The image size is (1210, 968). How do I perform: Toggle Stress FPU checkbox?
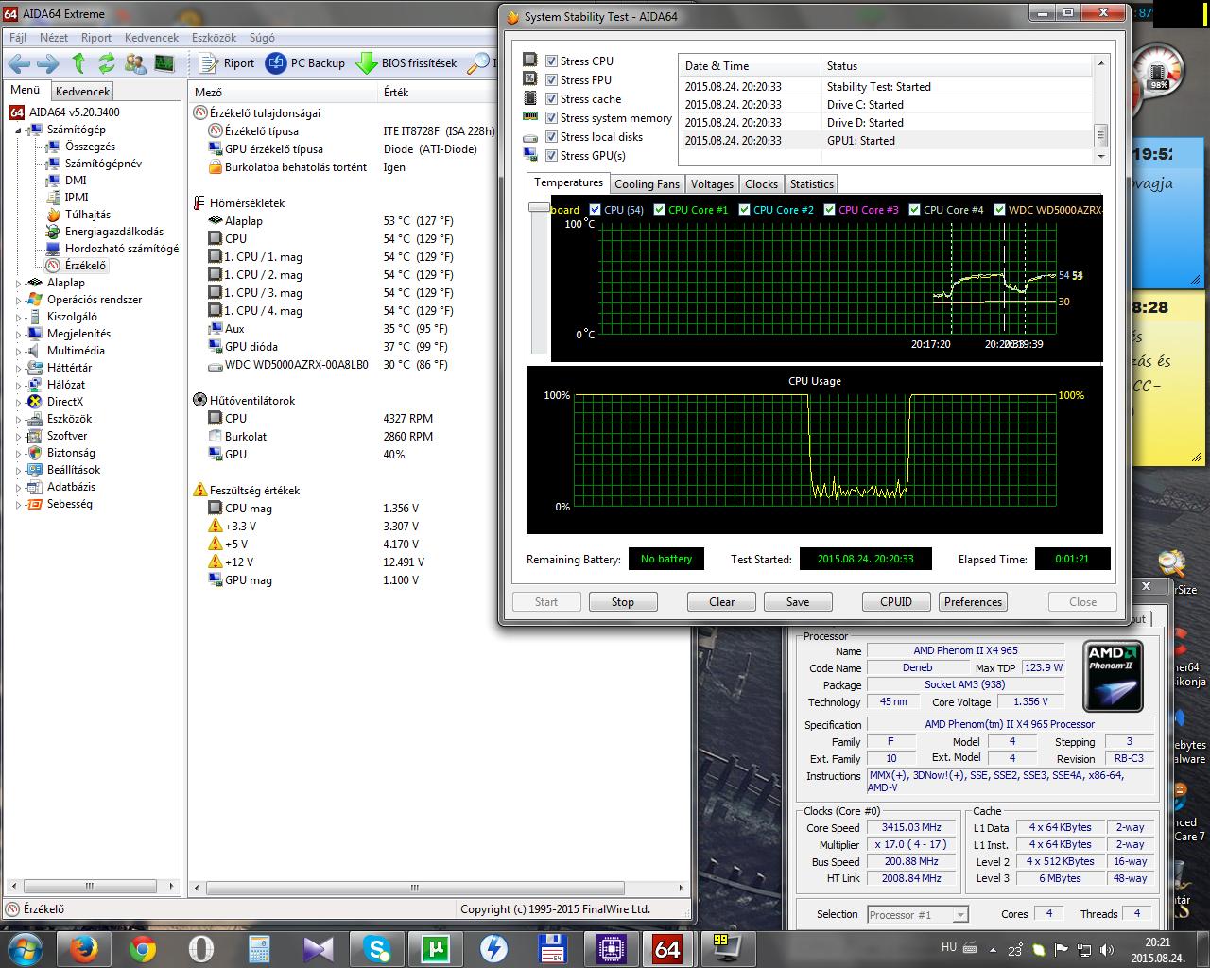(x=551, y=79)
